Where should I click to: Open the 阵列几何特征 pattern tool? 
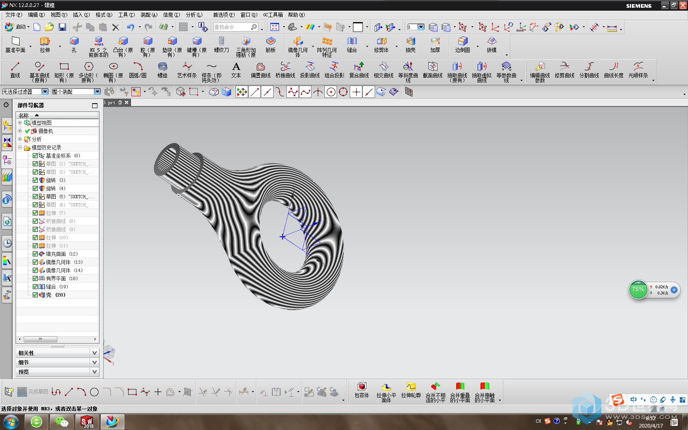[x=327, y=46]
